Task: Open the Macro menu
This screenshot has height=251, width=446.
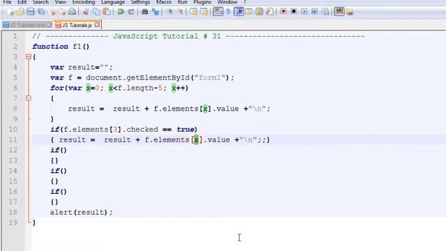Action: pyautogui.click(x=164, y=2)
